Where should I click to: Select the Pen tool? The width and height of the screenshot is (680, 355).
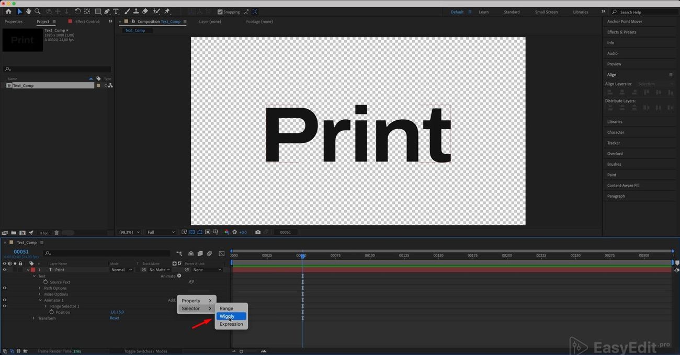[x=107, y=12]
